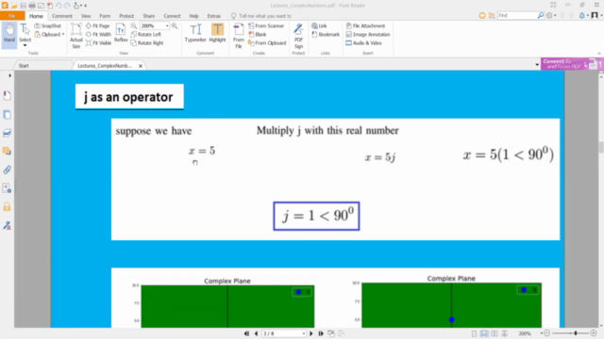Open the document tab list dropdown arrow
The height and width of the screenshot is (339, 604).
(537, 65)
